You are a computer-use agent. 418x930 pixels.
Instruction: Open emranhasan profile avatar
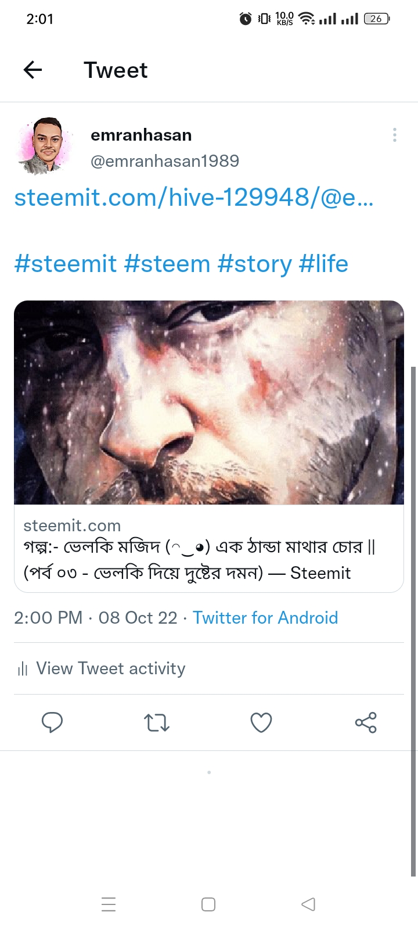click(46, 146)
